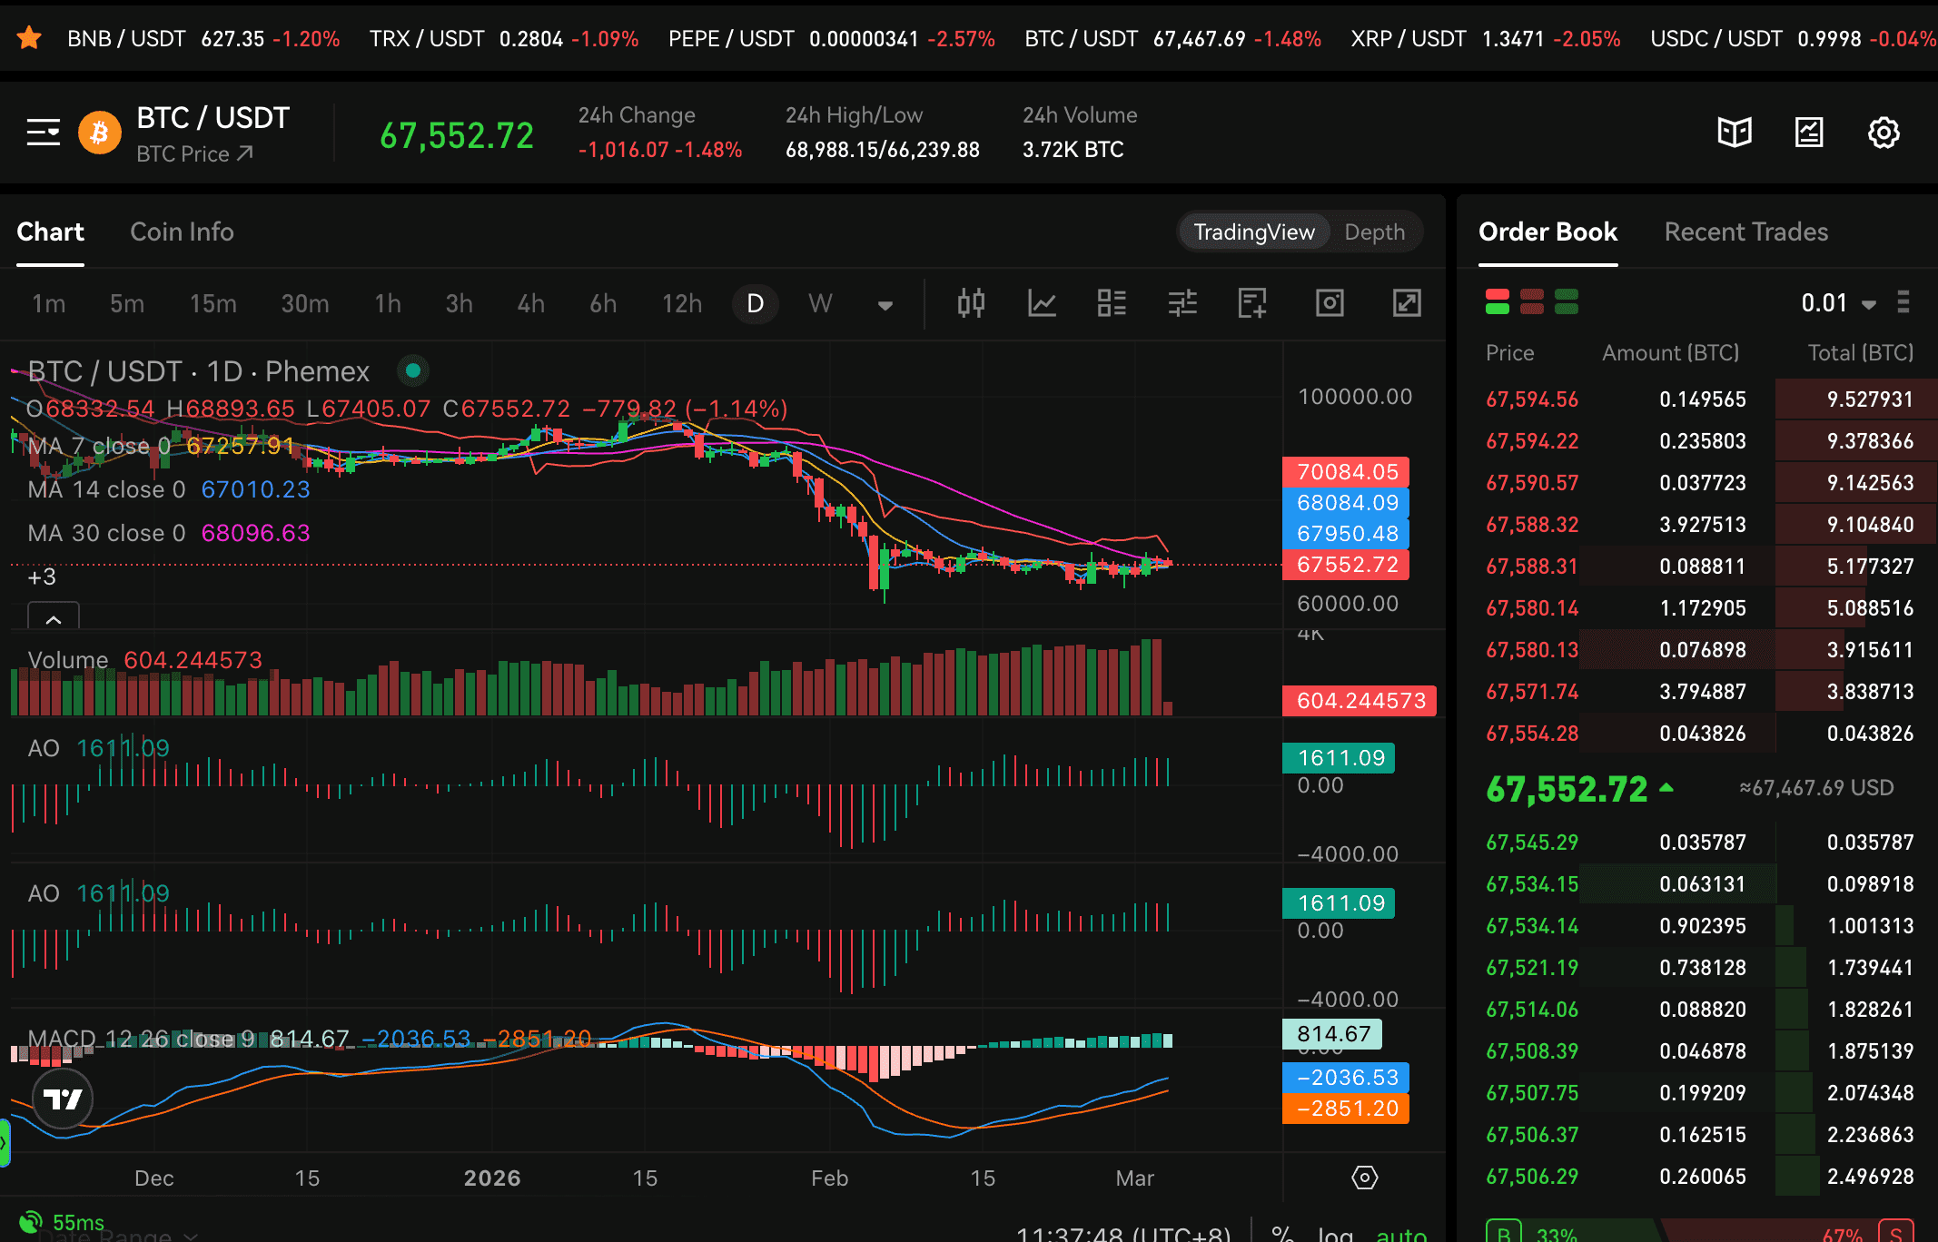
Task: Collapse the indicator legend chevron
Action: click(54, 619)
